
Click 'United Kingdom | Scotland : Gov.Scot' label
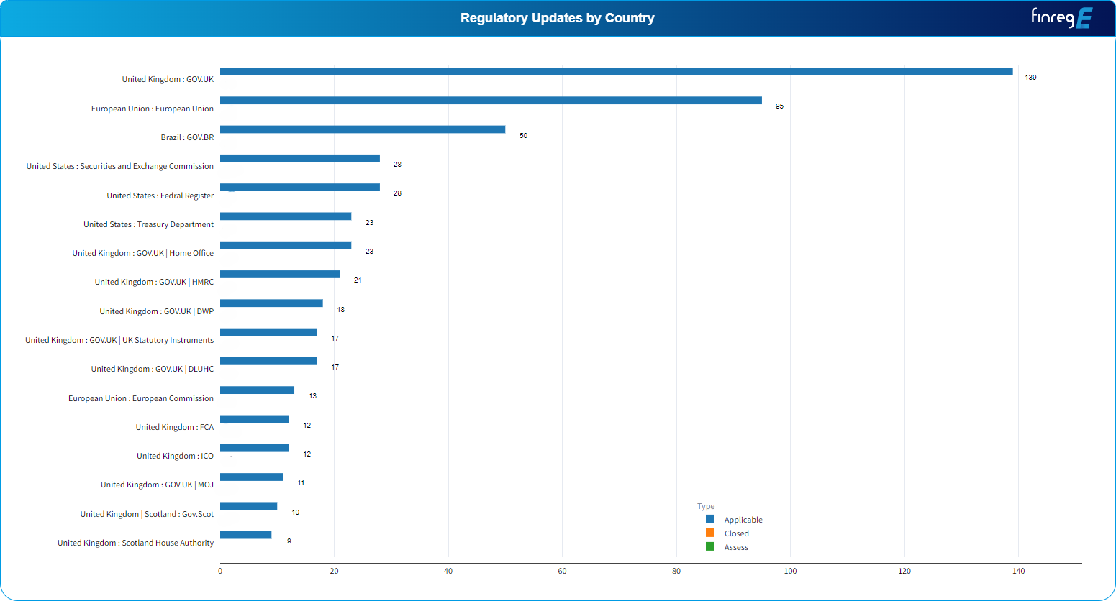(x=147, y=514)
